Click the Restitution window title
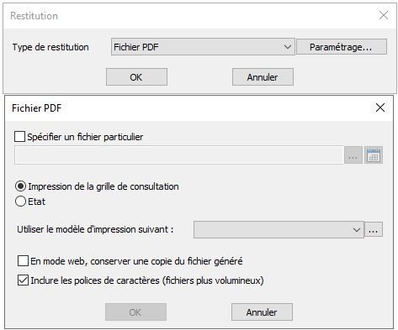 (x=34, y=16)
